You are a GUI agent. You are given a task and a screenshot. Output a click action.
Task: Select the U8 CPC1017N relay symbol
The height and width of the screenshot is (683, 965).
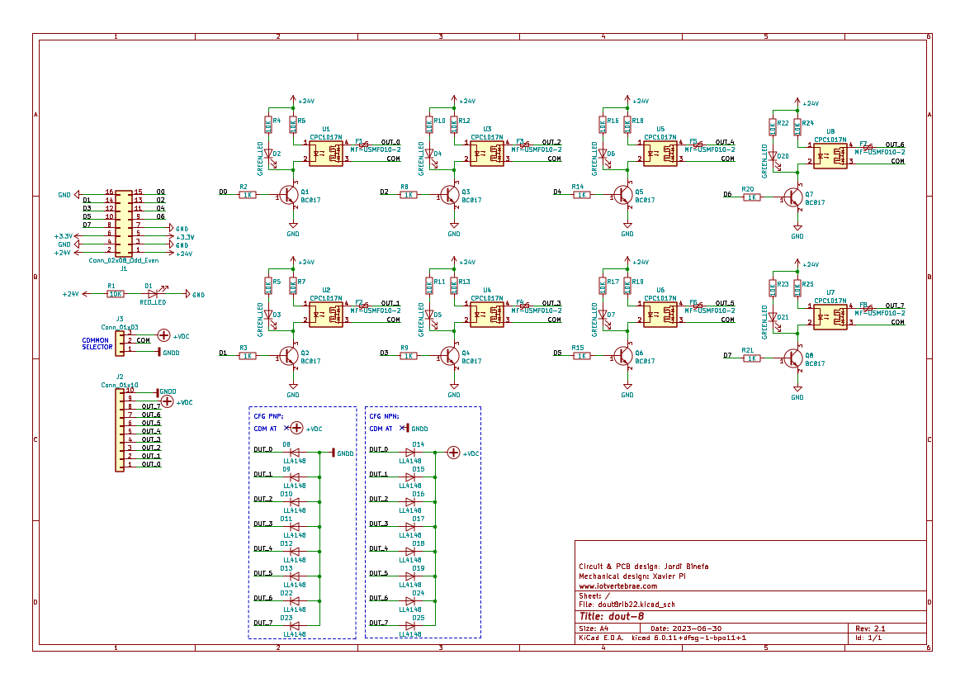tap(830, 156)
